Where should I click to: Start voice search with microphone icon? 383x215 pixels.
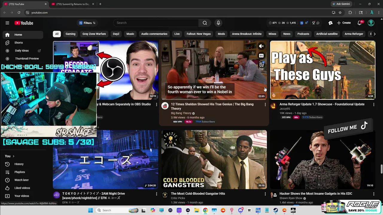coord(218,23)
